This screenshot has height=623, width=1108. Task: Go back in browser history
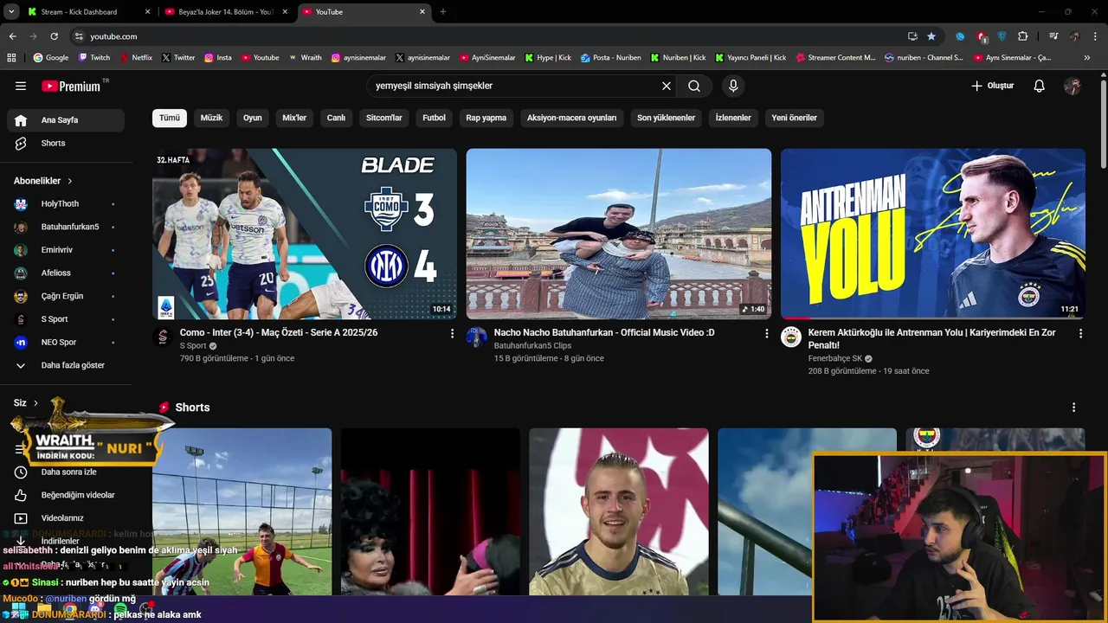pos(12,36)
